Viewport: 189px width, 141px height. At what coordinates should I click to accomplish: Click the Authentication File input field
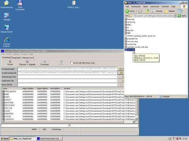pos(67,77)
